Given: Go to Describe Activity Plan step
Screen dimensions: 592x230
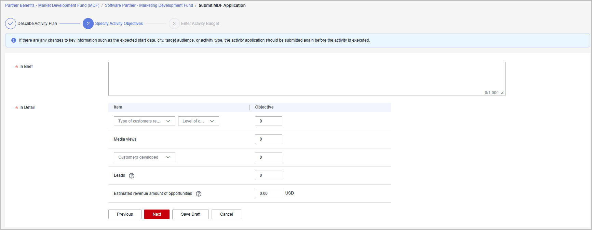Looking at the screenshot, I should pyautogui.click(x=37, y=24).
